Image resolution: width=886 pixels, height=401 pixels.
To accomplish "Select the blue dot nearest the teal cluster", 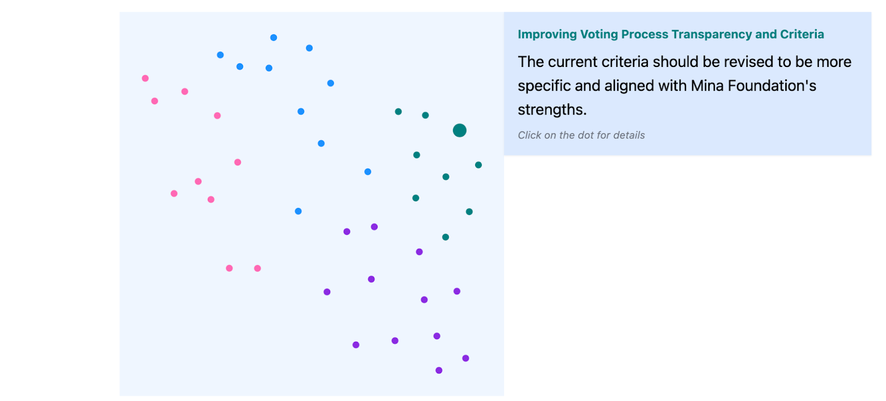I will pyautogui.click(x=368, y=172).
